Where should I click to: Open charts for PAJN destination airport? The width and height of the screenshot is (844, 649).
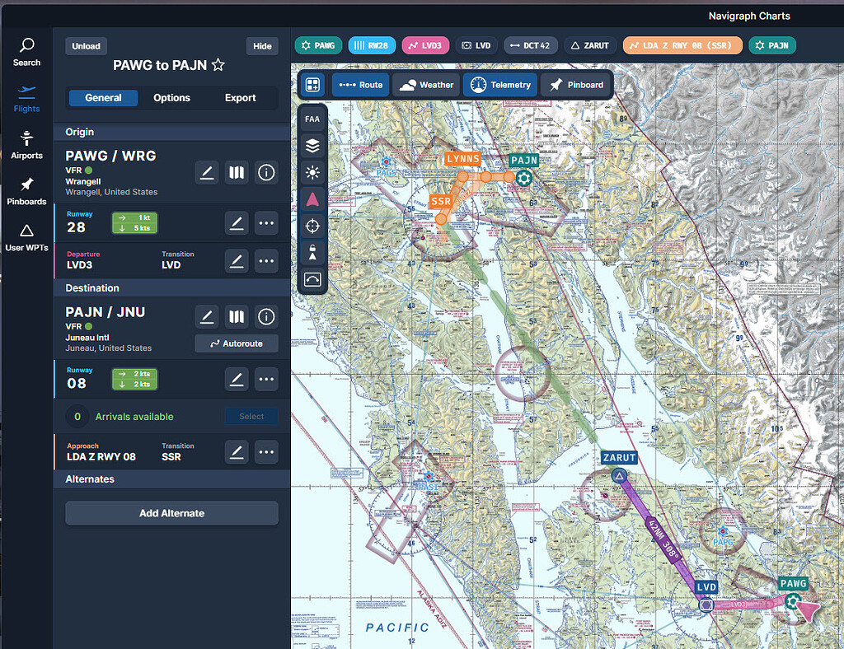point(237,317)
